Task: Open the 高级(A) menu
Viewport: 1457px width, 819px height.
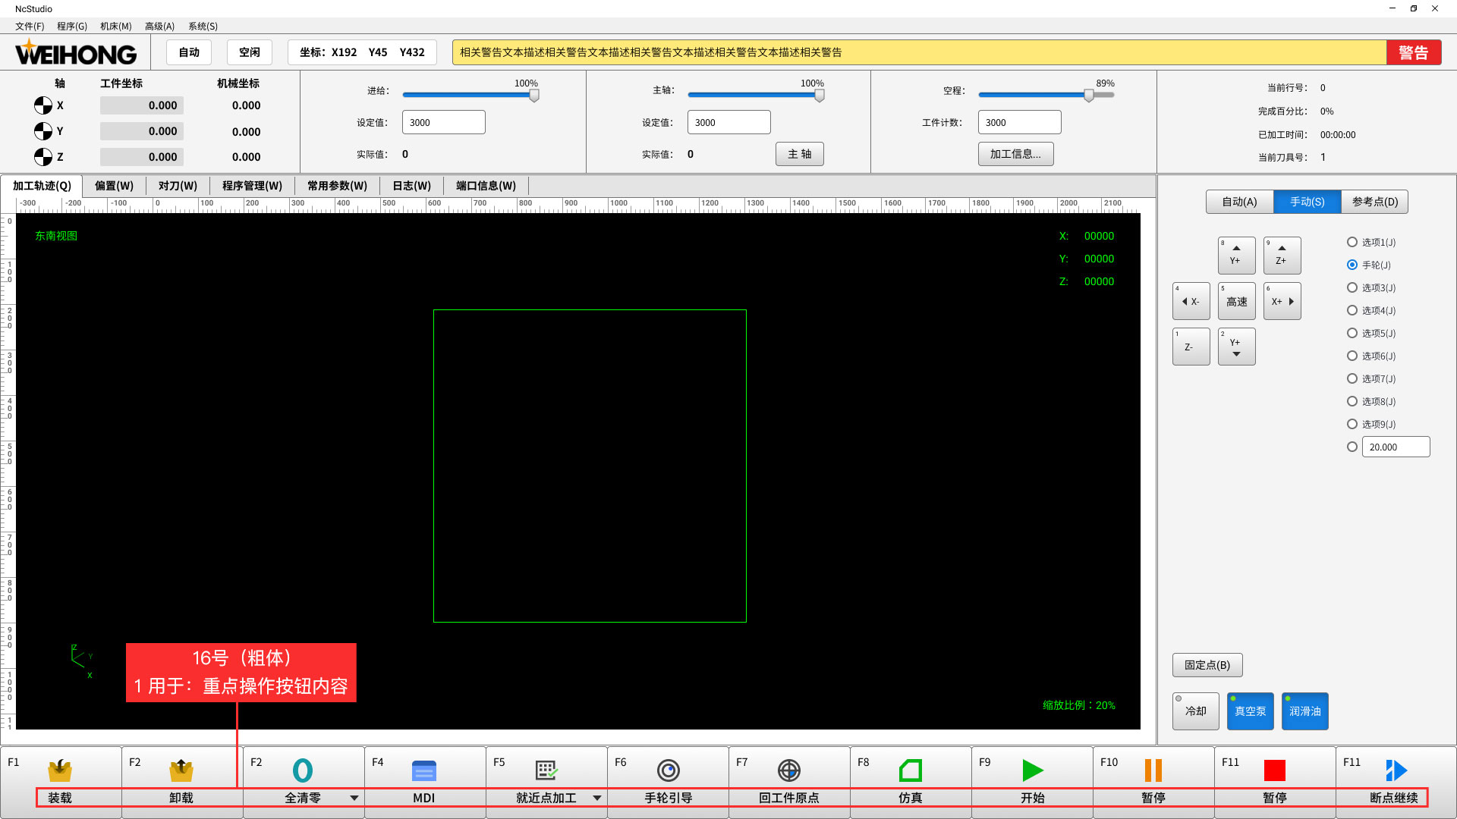Action: [159, 26]
